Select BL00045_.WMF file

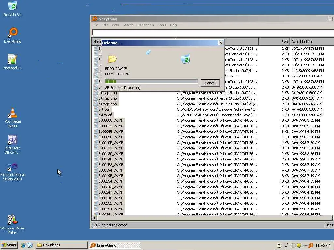[x=111, y=132]
